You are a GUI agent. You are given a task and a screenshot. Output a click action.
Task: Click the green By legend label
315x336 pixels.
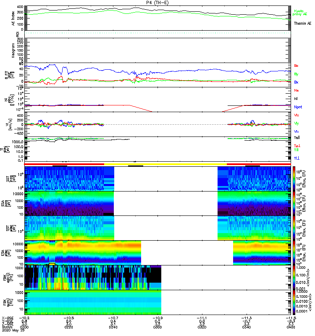(296, 74)
